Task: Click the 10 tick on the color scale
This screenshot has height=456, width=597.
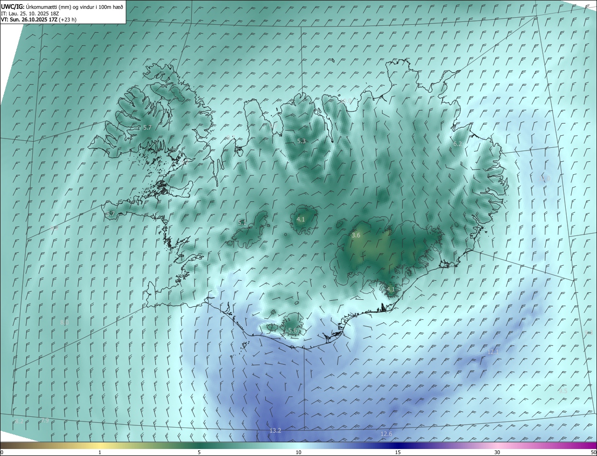Action: (x=298, y=452)
